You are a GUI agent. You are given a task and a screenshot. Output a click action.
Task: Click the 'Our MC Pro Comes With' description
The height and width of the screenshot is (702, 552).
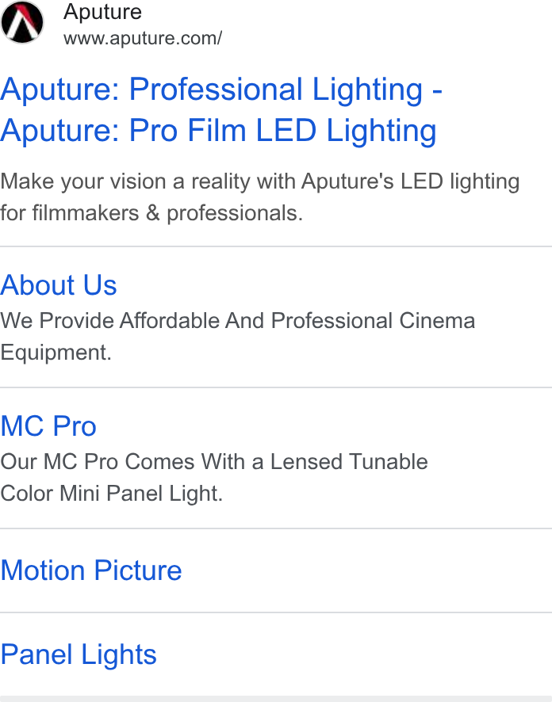[214, 462]
